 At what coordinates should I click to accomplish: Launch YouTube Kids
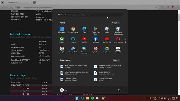click(107, 40)
